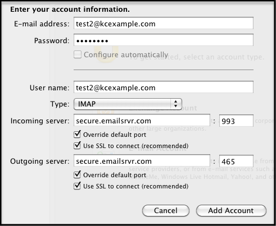Enable the Configure automatically checkbox
This screenshot has height=226, width=276.
pos(78,54)
